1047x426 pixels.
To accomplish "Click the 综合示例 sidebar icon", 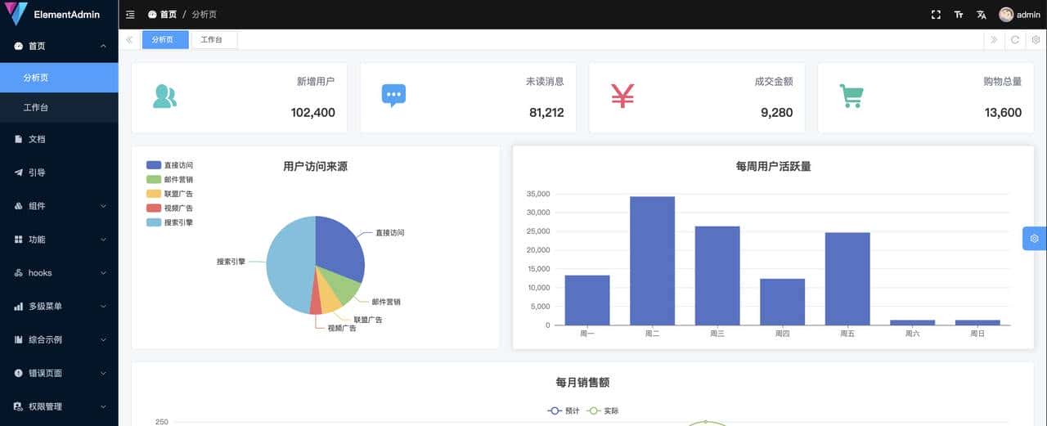I will coord(19,339).
